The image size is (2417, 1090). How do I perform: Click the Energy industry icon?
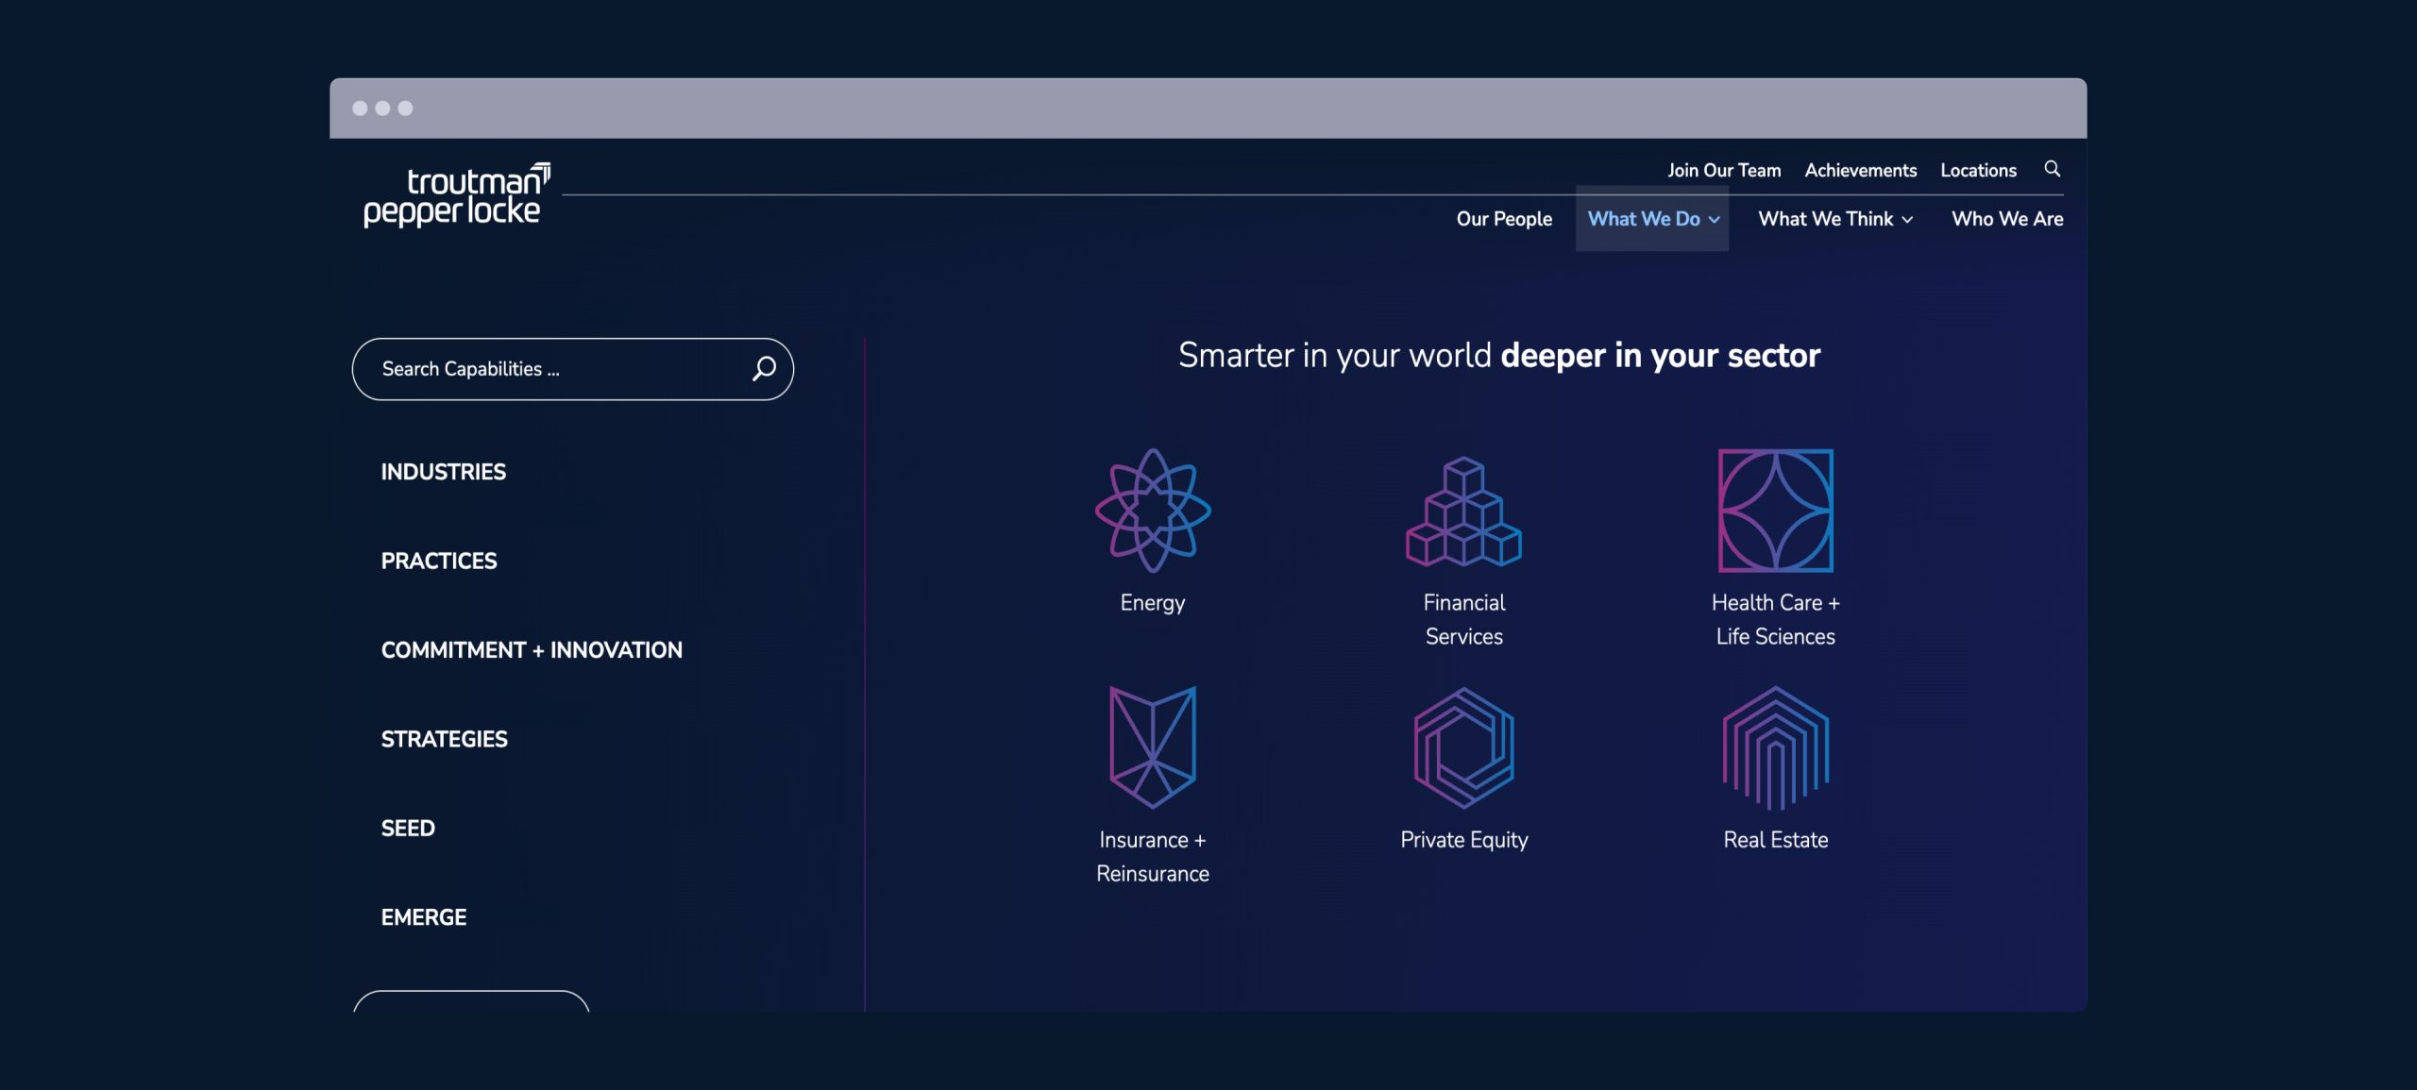click(x=1152, y=511)
